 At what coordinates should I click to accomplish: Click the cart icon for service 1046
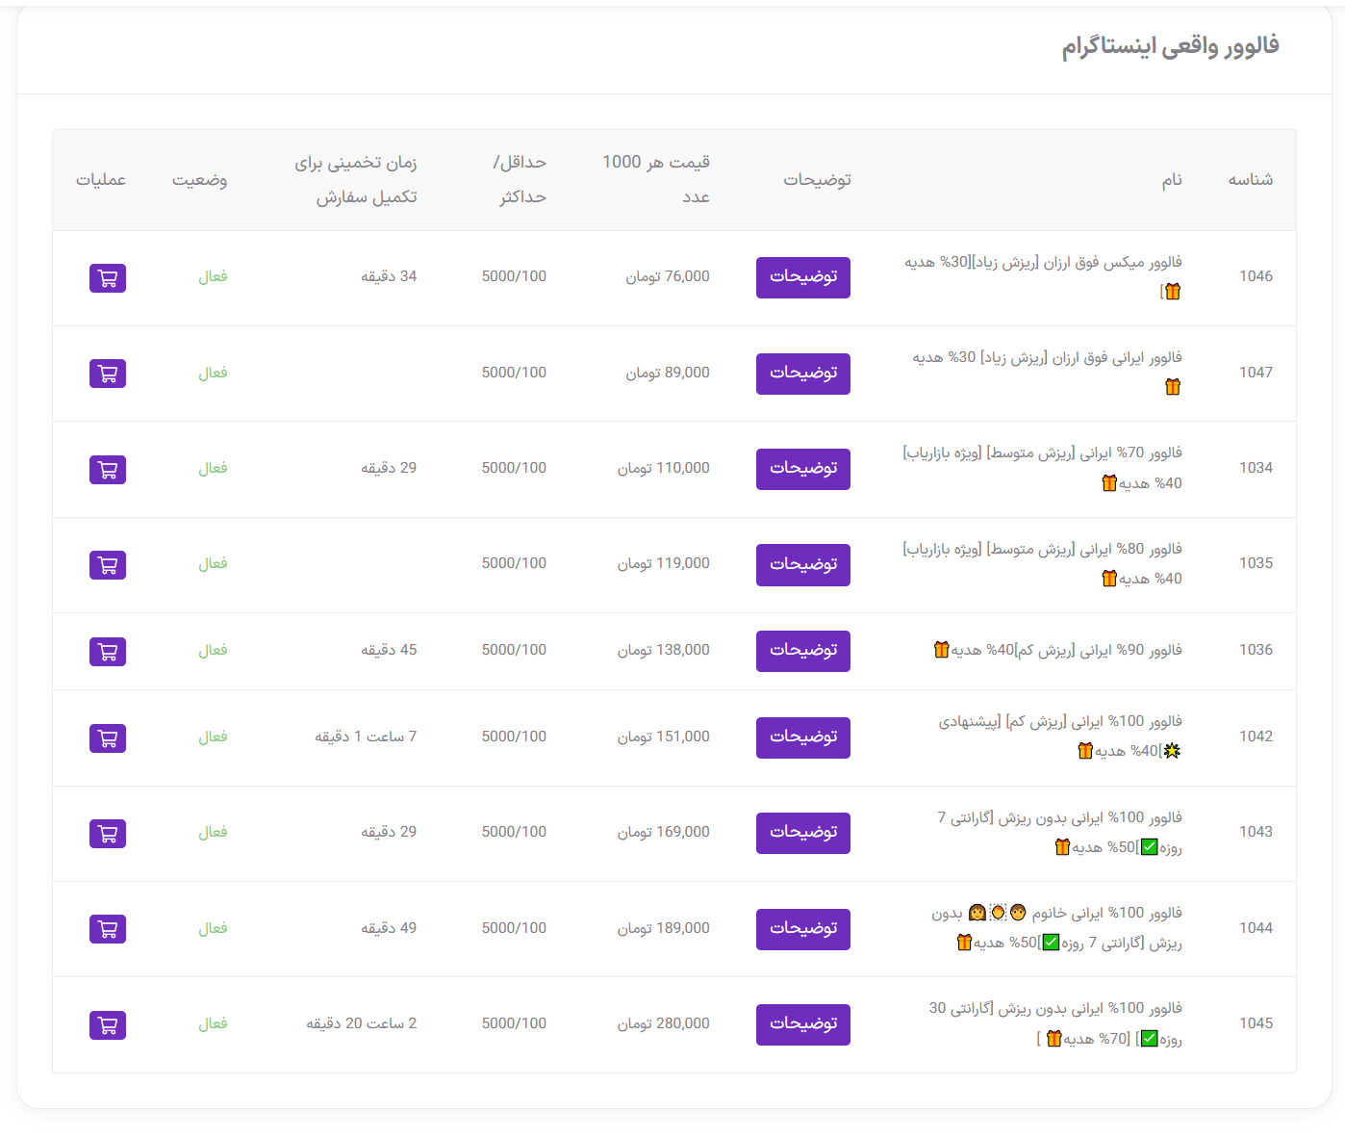coord(108,278)
